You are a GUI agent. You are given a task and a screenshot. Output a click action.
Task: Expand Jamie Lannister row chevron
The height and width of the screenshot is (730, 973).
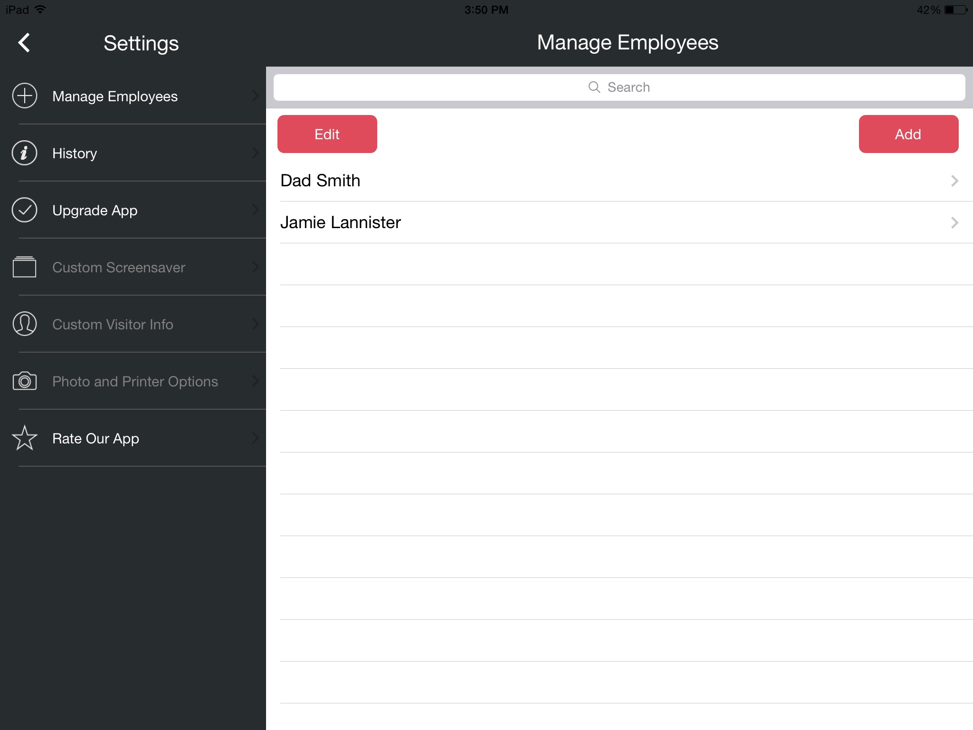[x=954, y=222]
